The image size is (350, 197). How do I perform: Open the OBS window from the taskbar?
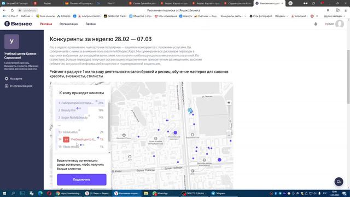[194, 193]
